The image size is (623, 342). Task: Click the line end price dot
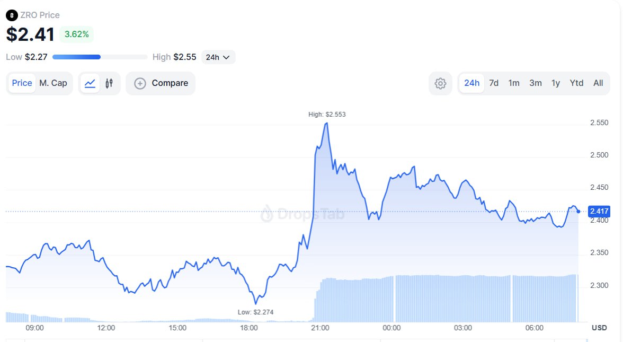pos(578,212)
